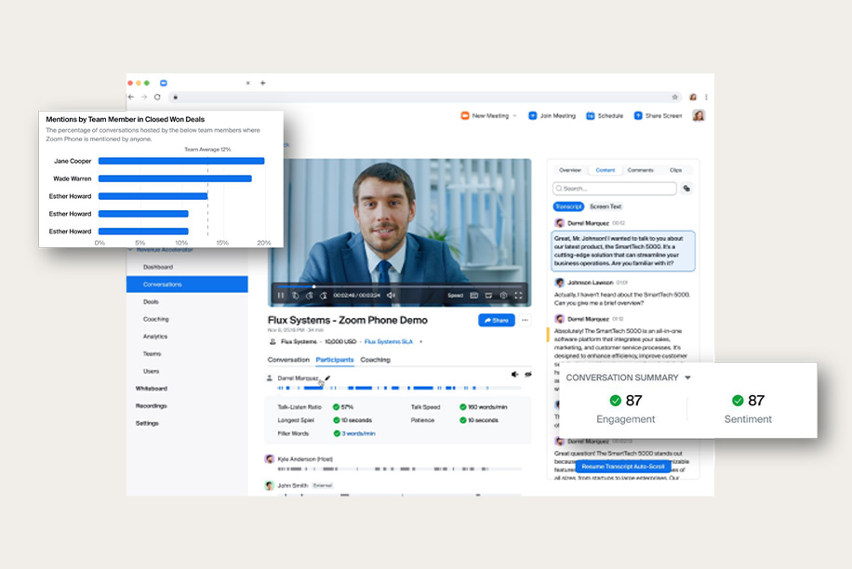This screenshot has width=852, height=569.
Task: Select the Transcript pill toggle
Action: click(x=568, y=206)
